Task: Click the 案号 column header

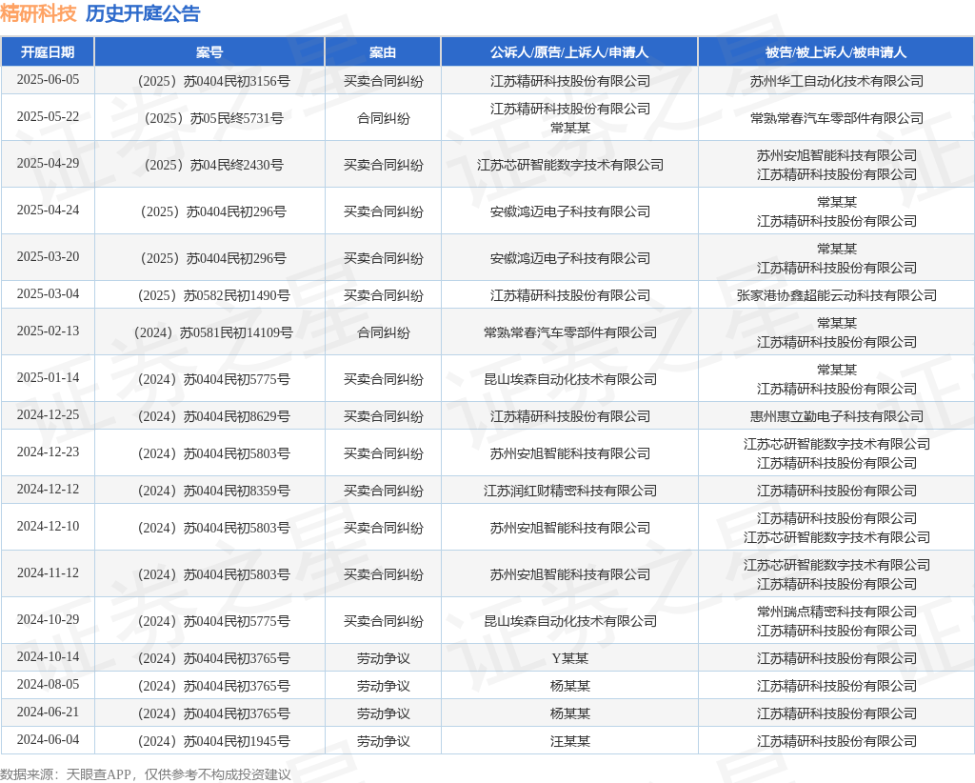Action: tap(209, 52)
